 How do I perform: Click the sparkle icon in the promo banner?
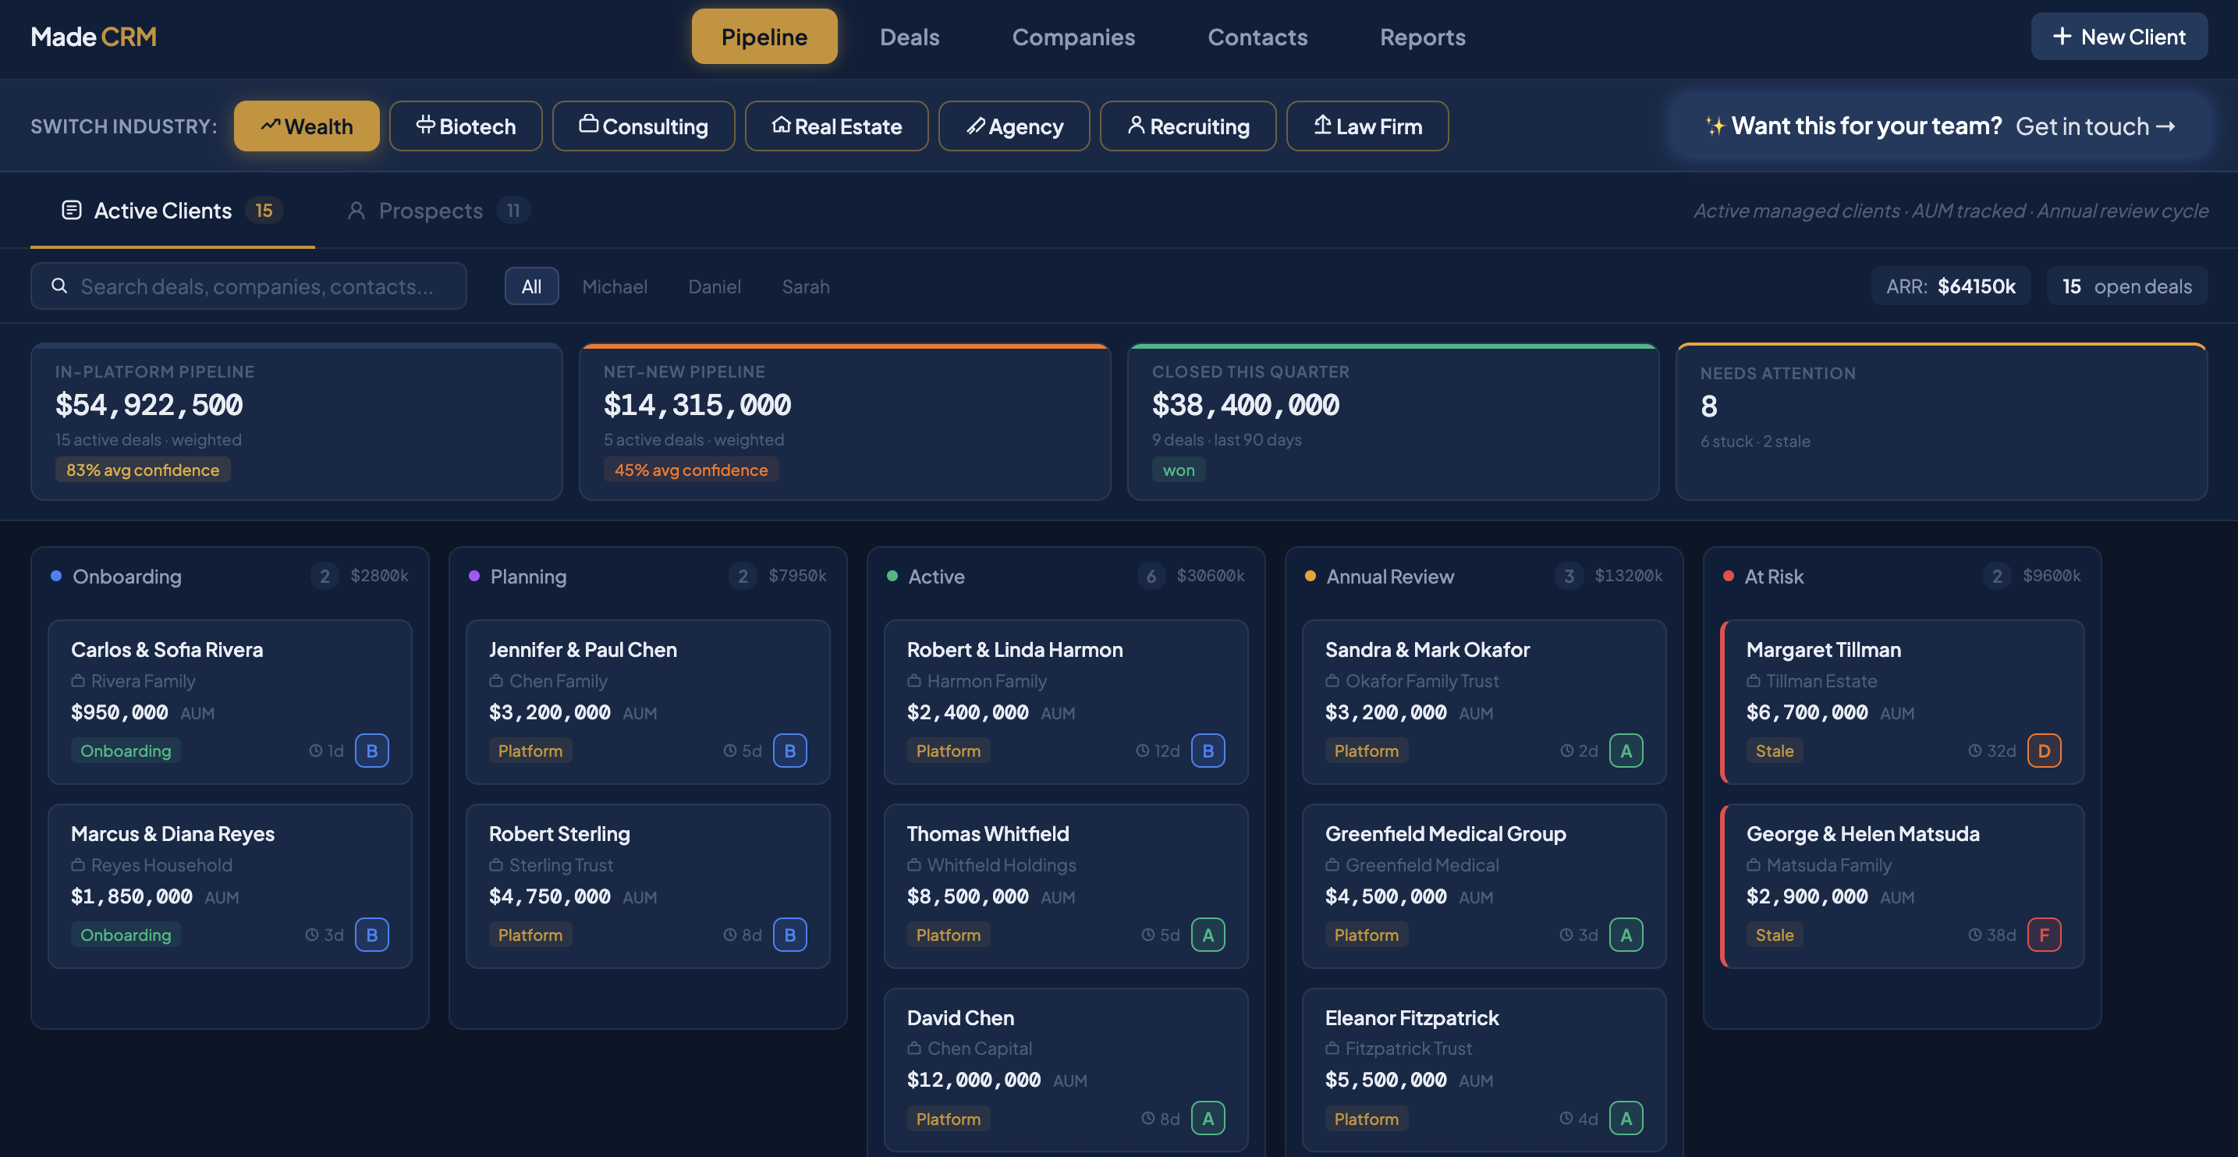click(1714, 126)
